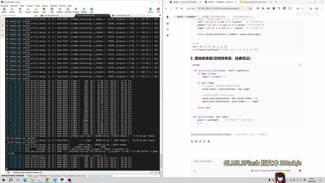Copy the quick_sort_inplace Python code block
The height and width of the screenshot is (183, 325).
pos(300,65)
